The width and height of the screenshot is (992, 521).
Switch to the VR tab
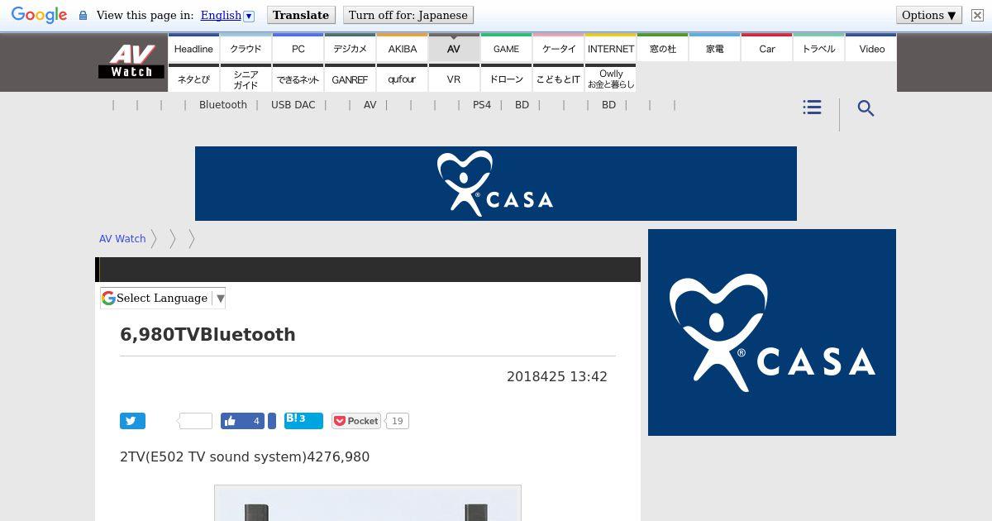454,79
